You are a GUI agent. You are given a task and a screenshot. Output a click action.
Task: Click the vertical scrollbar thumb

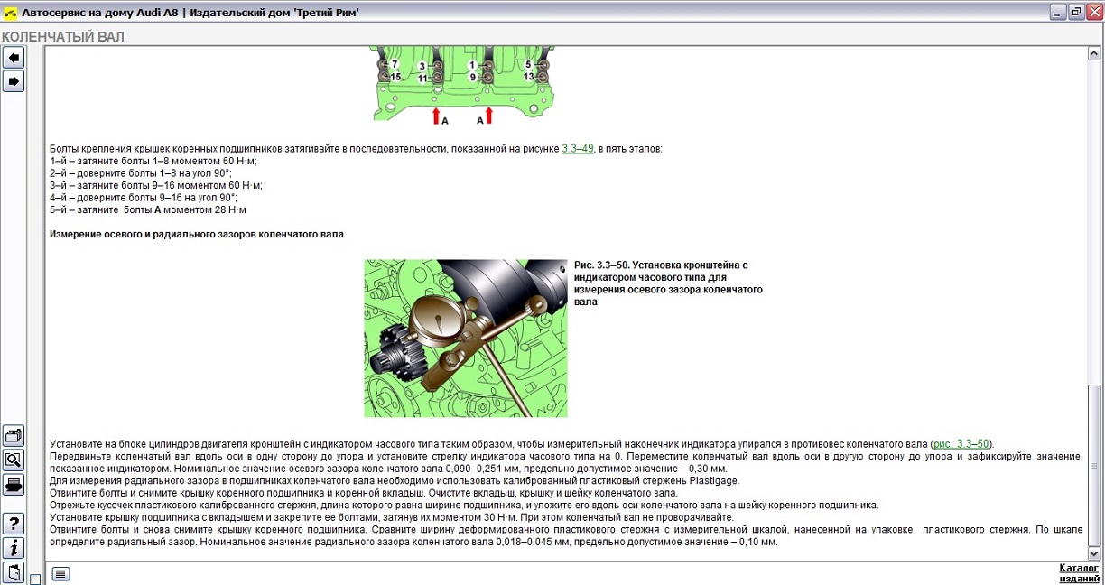1095,464
